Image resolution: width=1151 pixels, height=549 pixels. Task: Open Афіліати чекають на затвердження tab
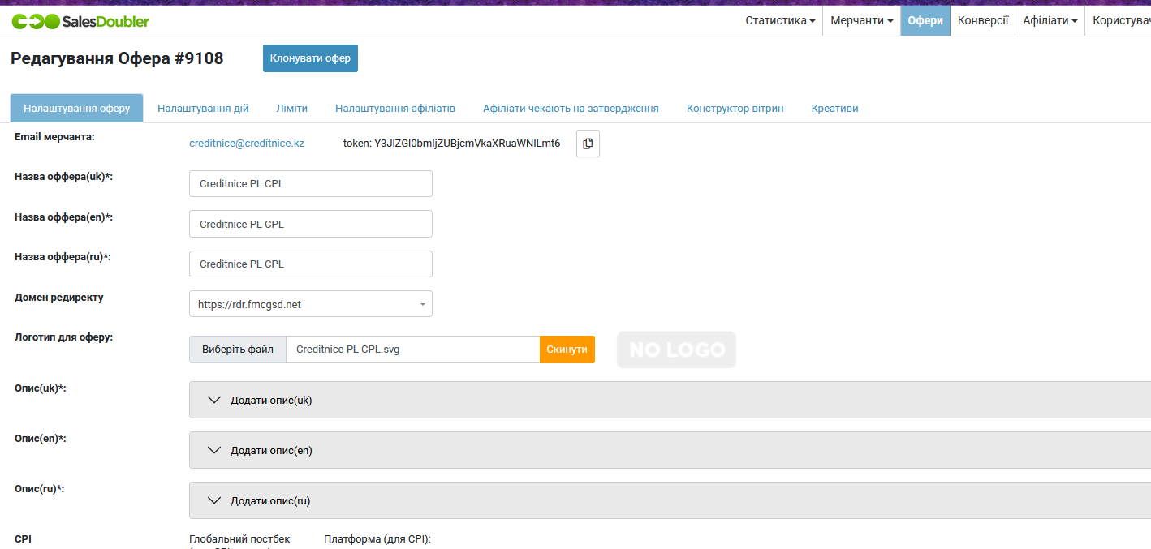[x=571, y=108]
